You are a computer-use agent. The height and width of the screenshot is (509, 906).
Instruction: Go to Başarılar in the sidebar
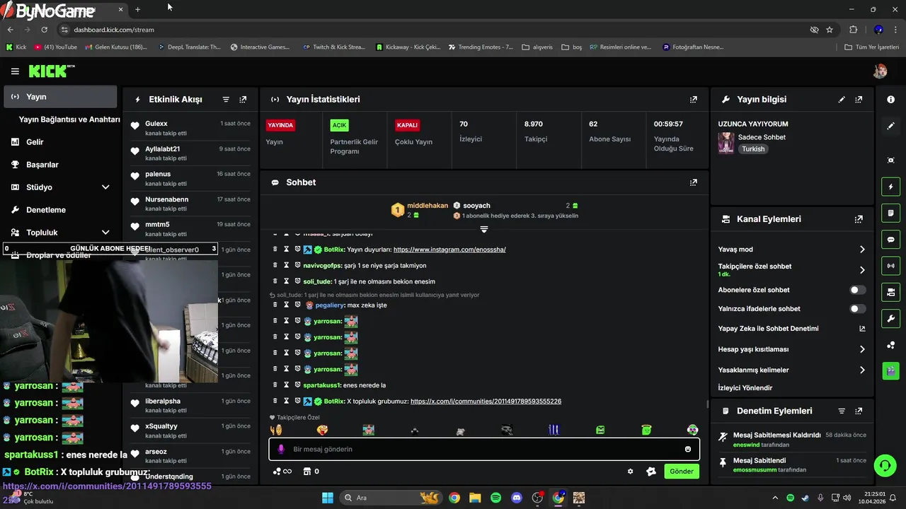tap(42, 165)
